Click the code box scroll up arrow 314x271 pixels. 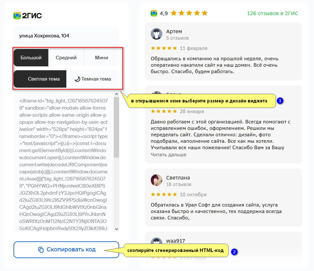[x=117, y=94]
